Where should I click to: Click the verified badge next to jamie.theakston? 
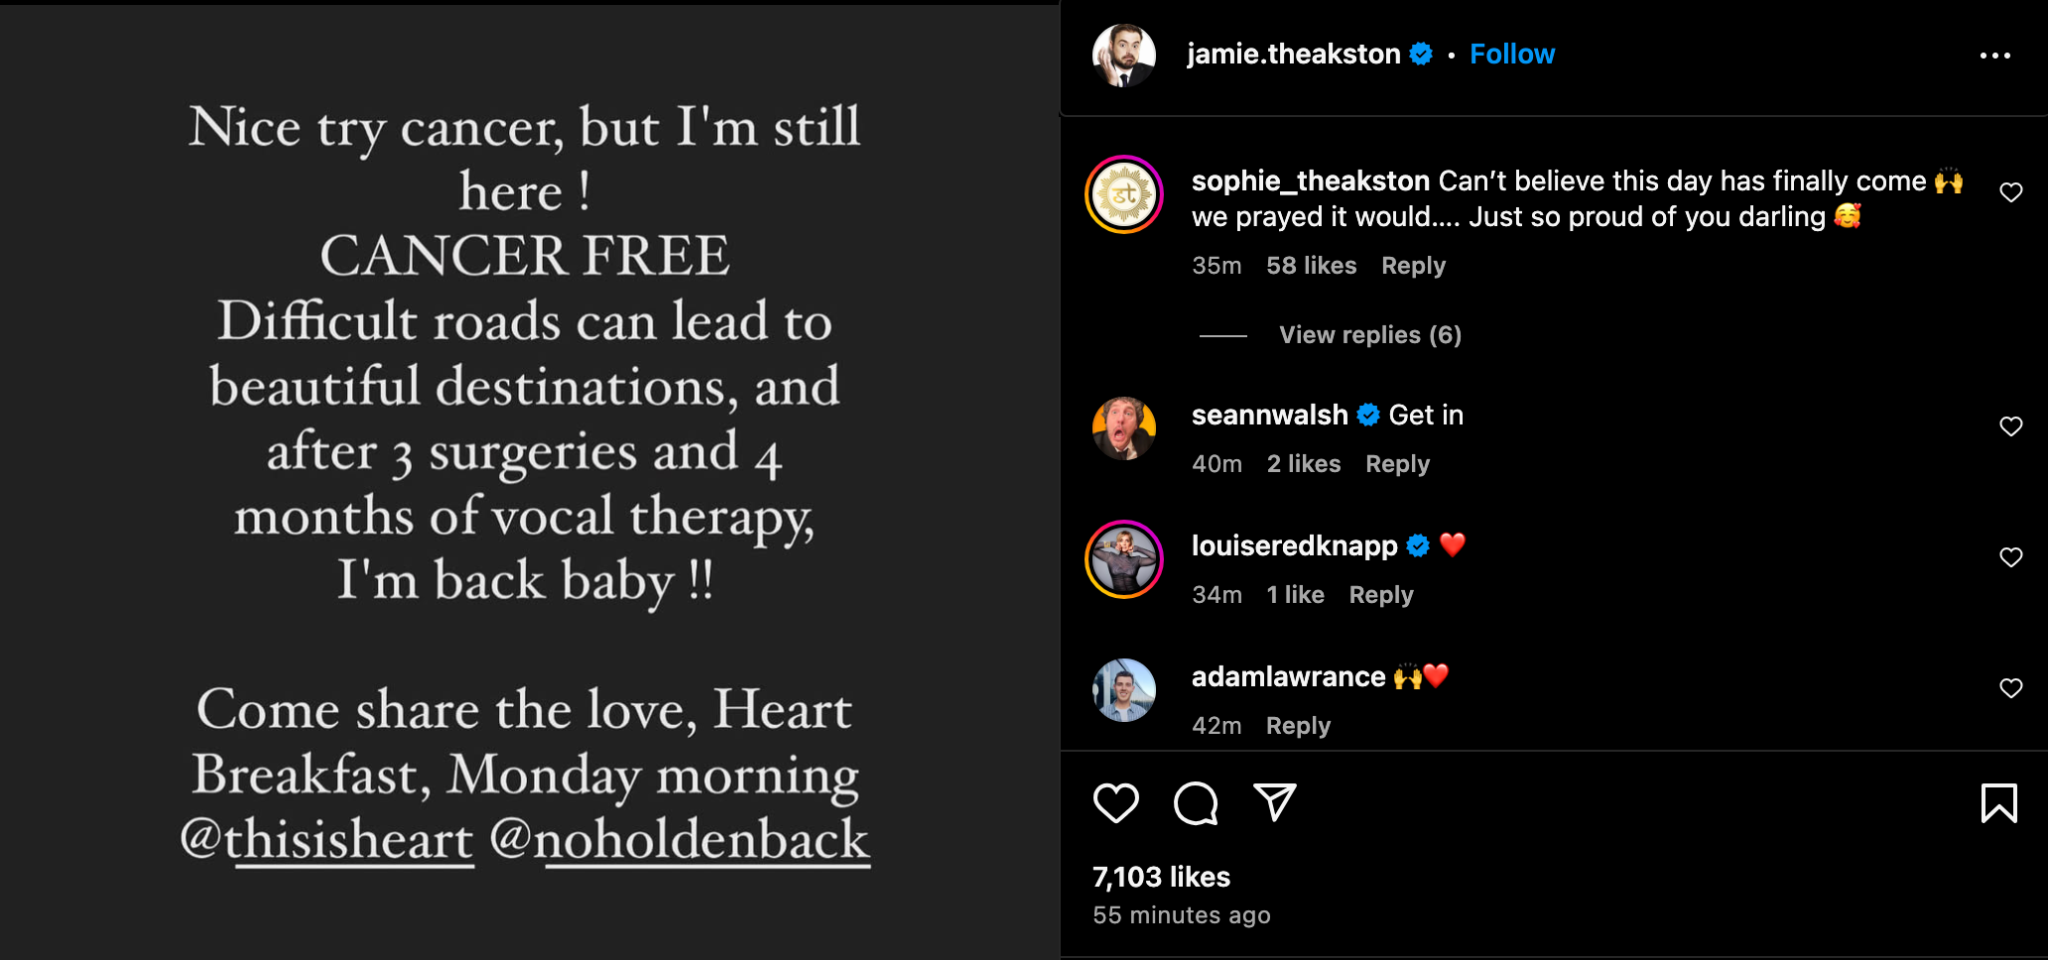(1421, 55)
